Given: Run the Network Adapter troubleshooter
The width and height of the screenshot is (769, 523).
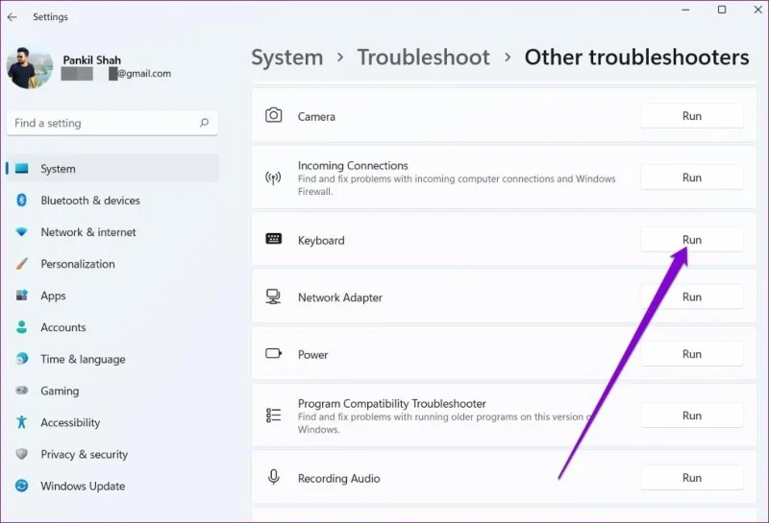Looking at the screenshot, I should coord(691,297).
